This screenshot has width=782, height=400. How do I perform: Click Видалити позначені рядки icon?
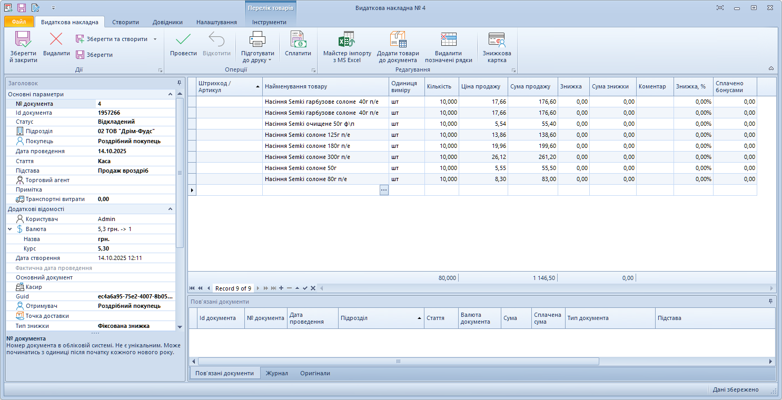click(448, 40)
